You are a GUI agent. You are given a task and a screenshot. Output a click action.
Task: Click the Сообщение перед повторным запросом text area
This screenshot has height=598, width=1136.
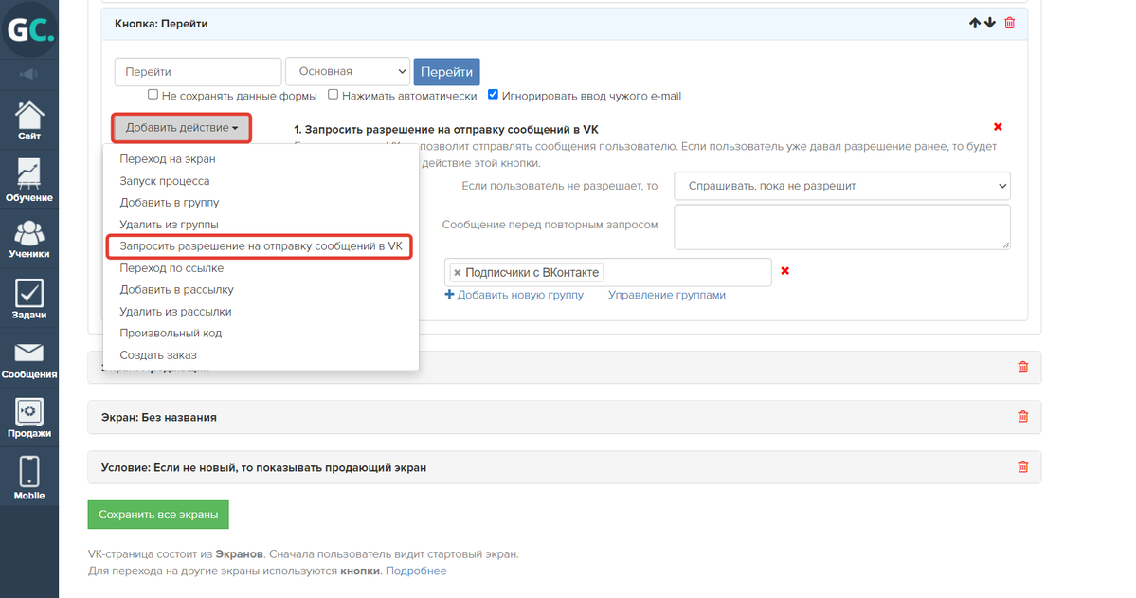click(841, 227)
